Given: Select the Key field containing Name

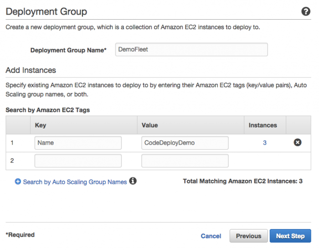Looking at the screenshot, I should pyautogui.click(x=78, y=143).
